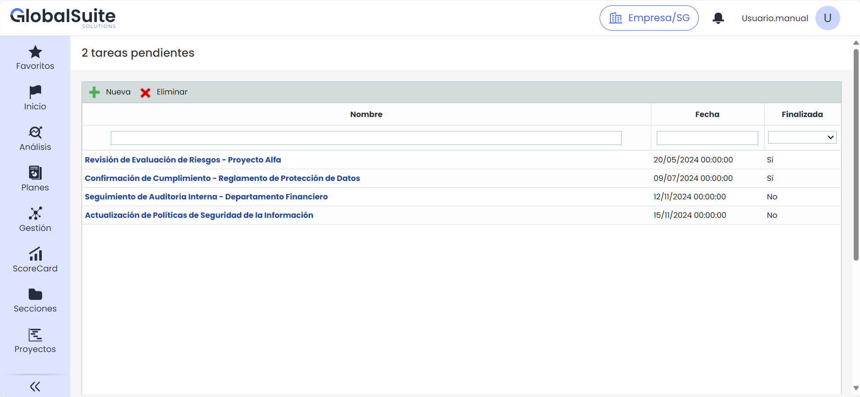Screen dimensions: 860x397
Task: Open the Análisis section icon
Action: point(35,133)
